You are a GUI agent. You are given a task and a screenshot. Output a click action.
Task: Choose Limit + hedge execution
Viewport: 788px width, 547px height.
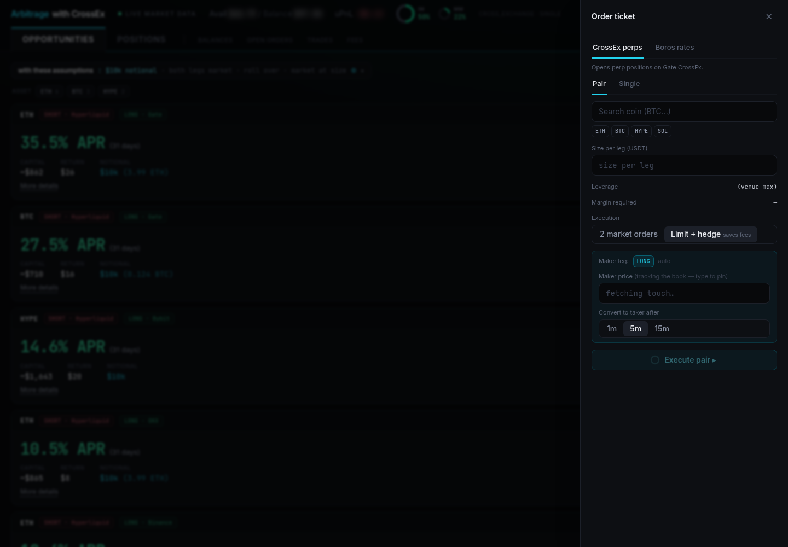tap(711, 234)
